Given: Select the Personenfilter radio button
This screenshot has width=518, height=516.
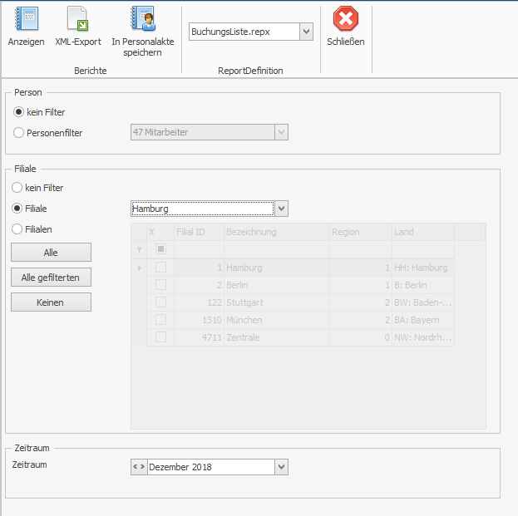Looking at the screenshot, I should click(19, 132).
